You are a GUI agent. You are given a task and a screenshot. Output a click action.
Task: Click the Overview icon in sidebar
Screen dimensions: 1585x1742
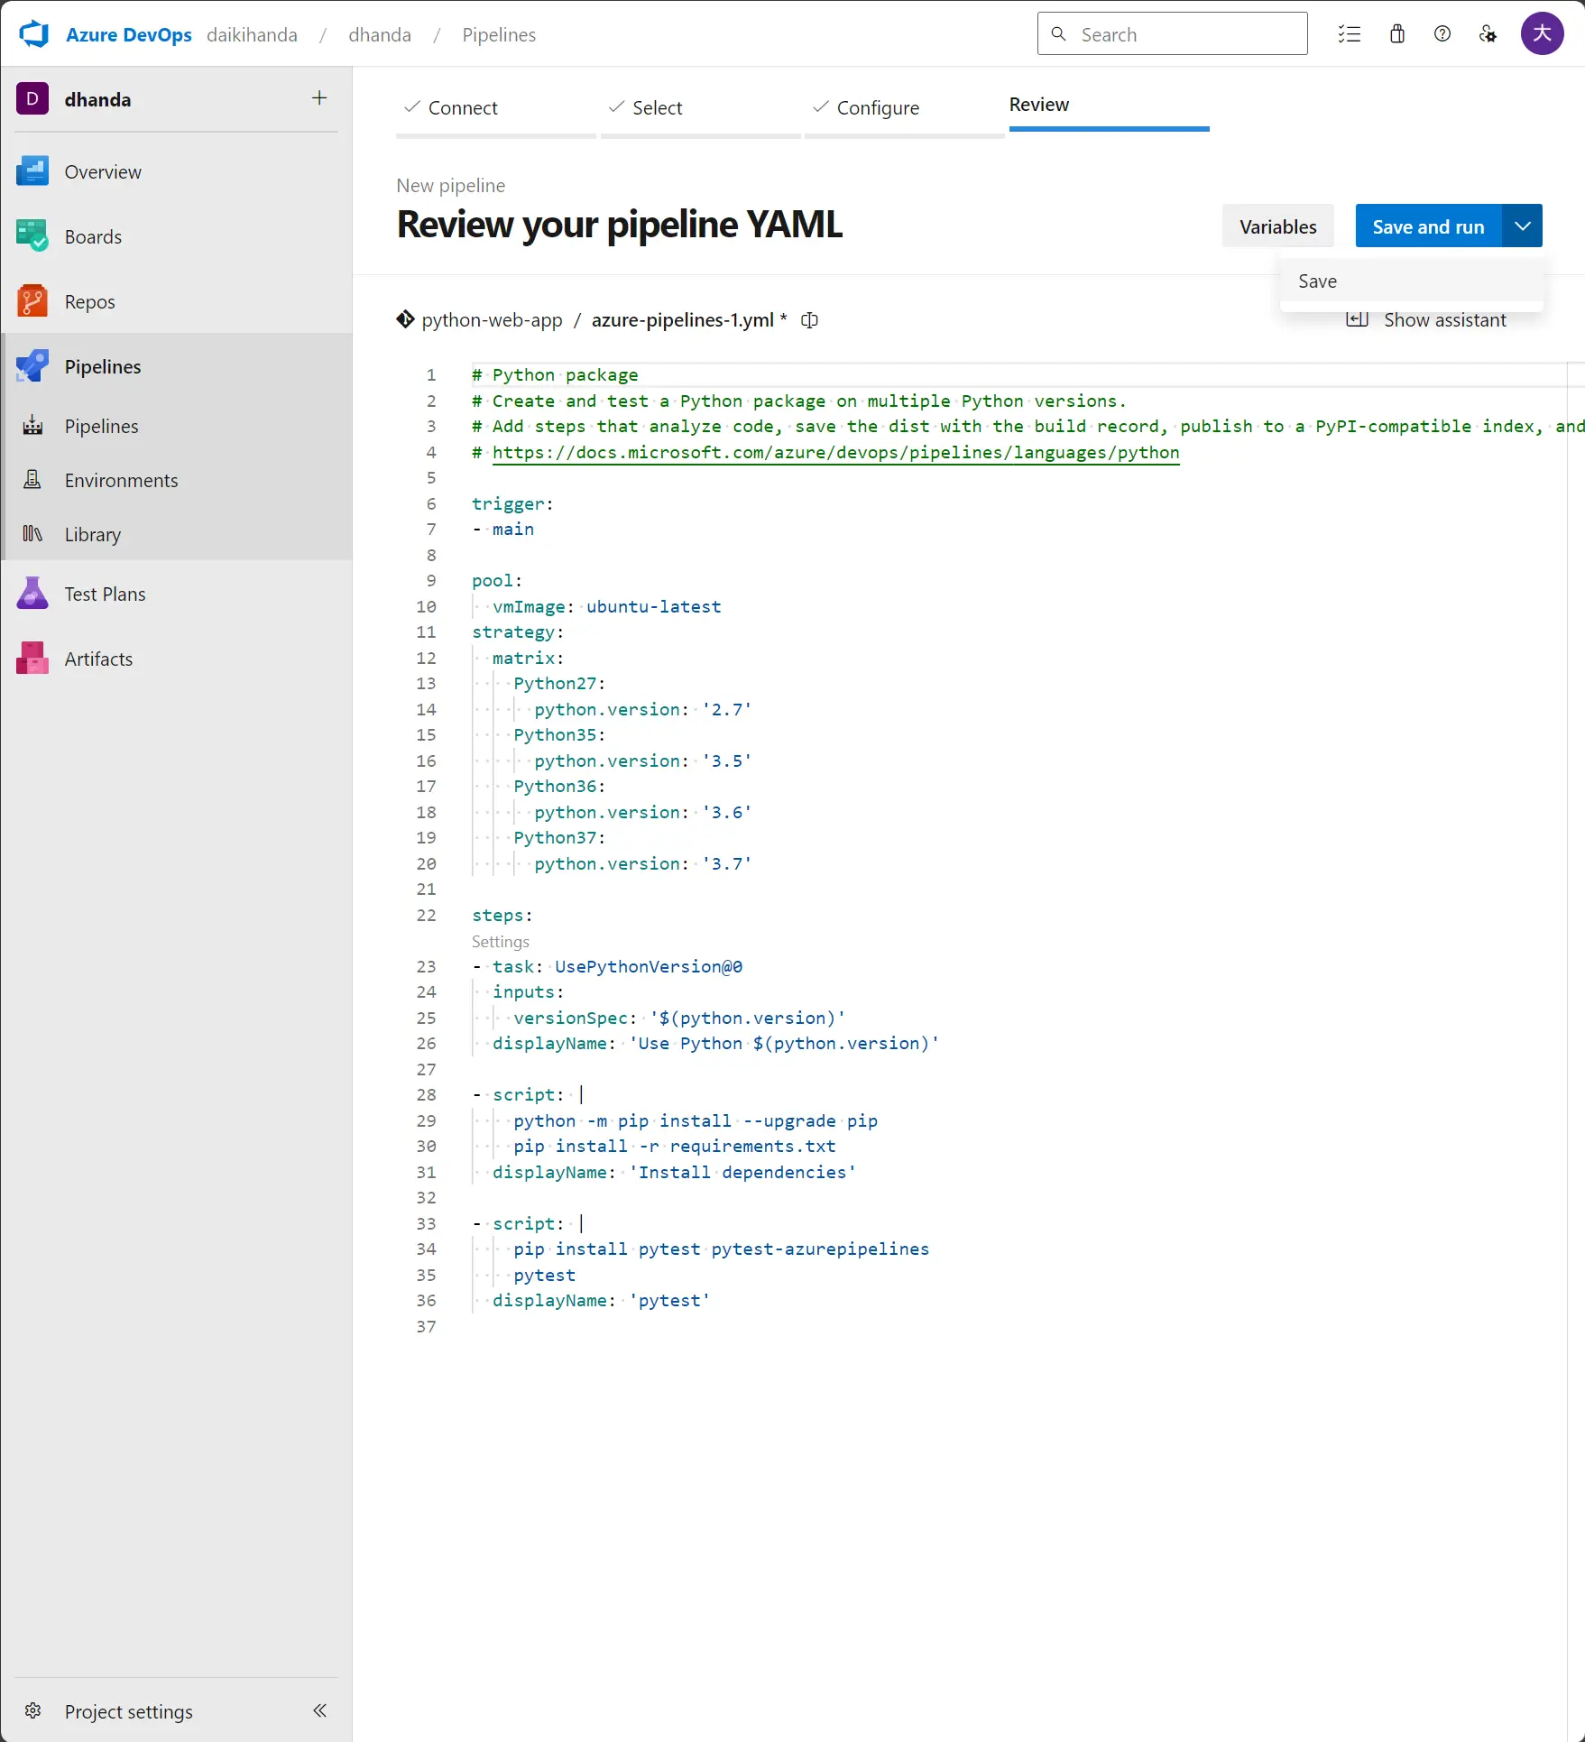coord(32,171)
